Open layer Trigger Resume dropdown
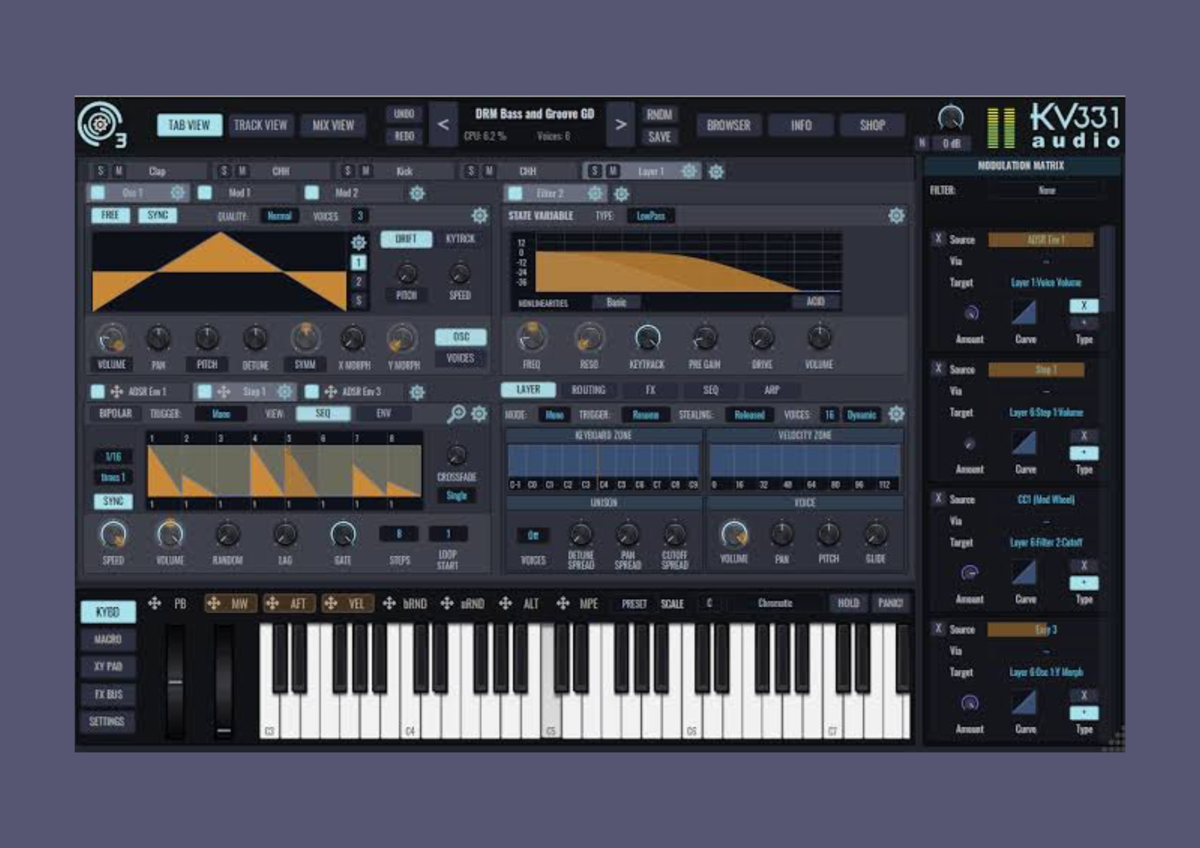Image resolution: width=1200 pixels, height=848 pixels. (x=646, y=414)
